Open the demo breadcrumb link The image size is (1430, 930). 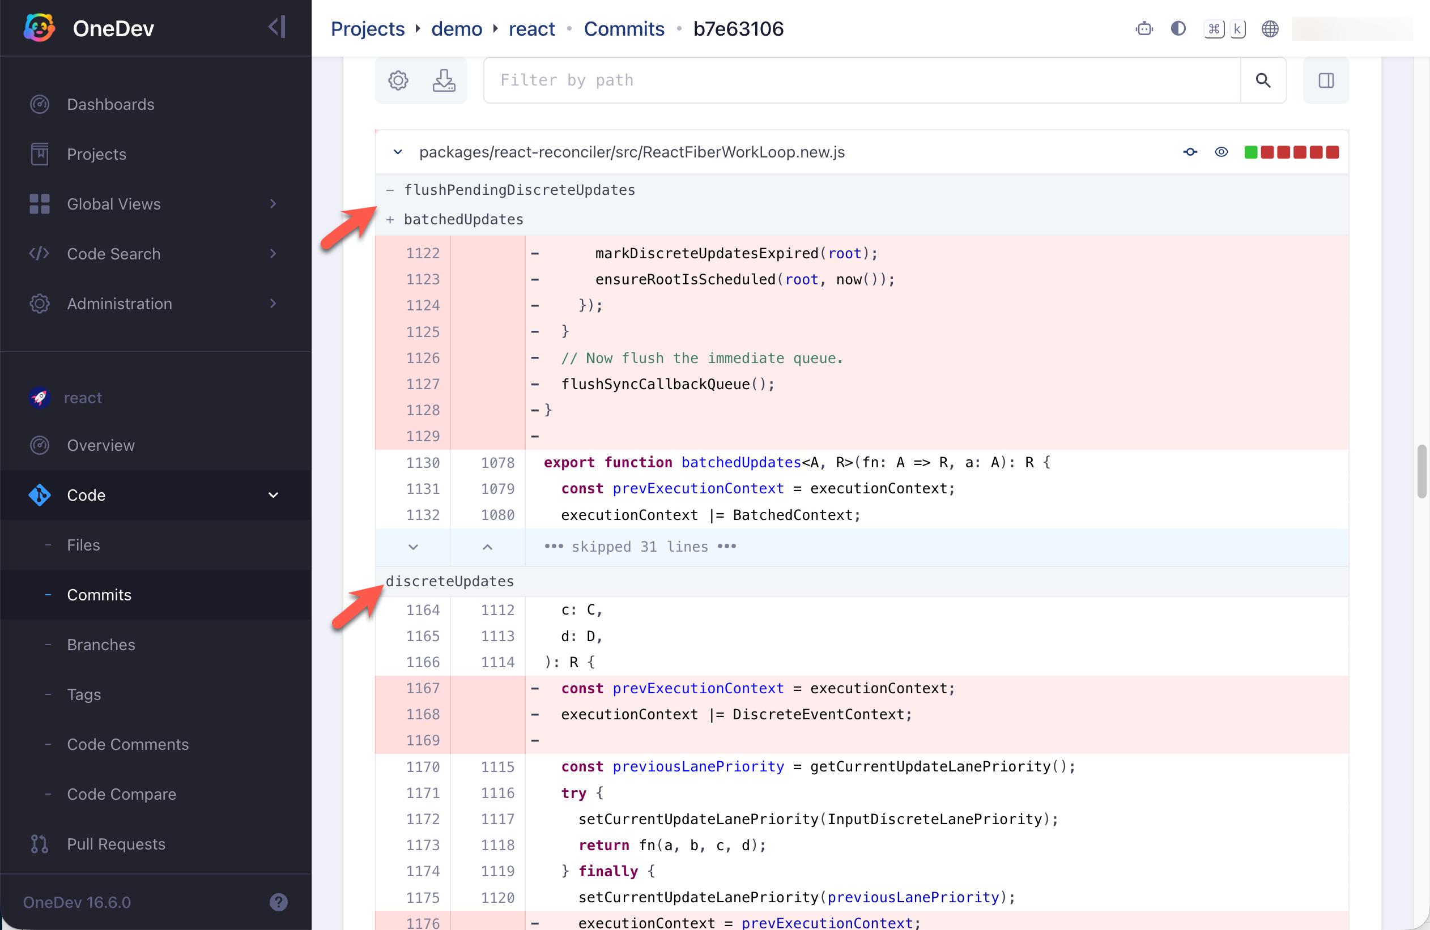pos(457,28)
